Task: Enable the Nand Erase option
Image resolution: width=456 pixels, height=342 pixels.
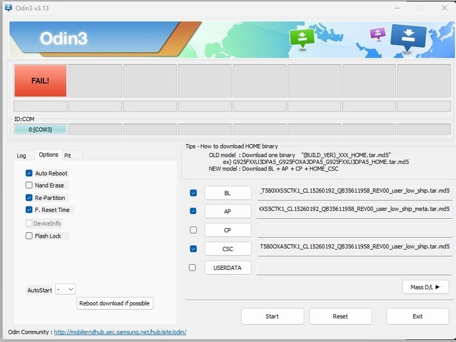Action: click(29, 185)
